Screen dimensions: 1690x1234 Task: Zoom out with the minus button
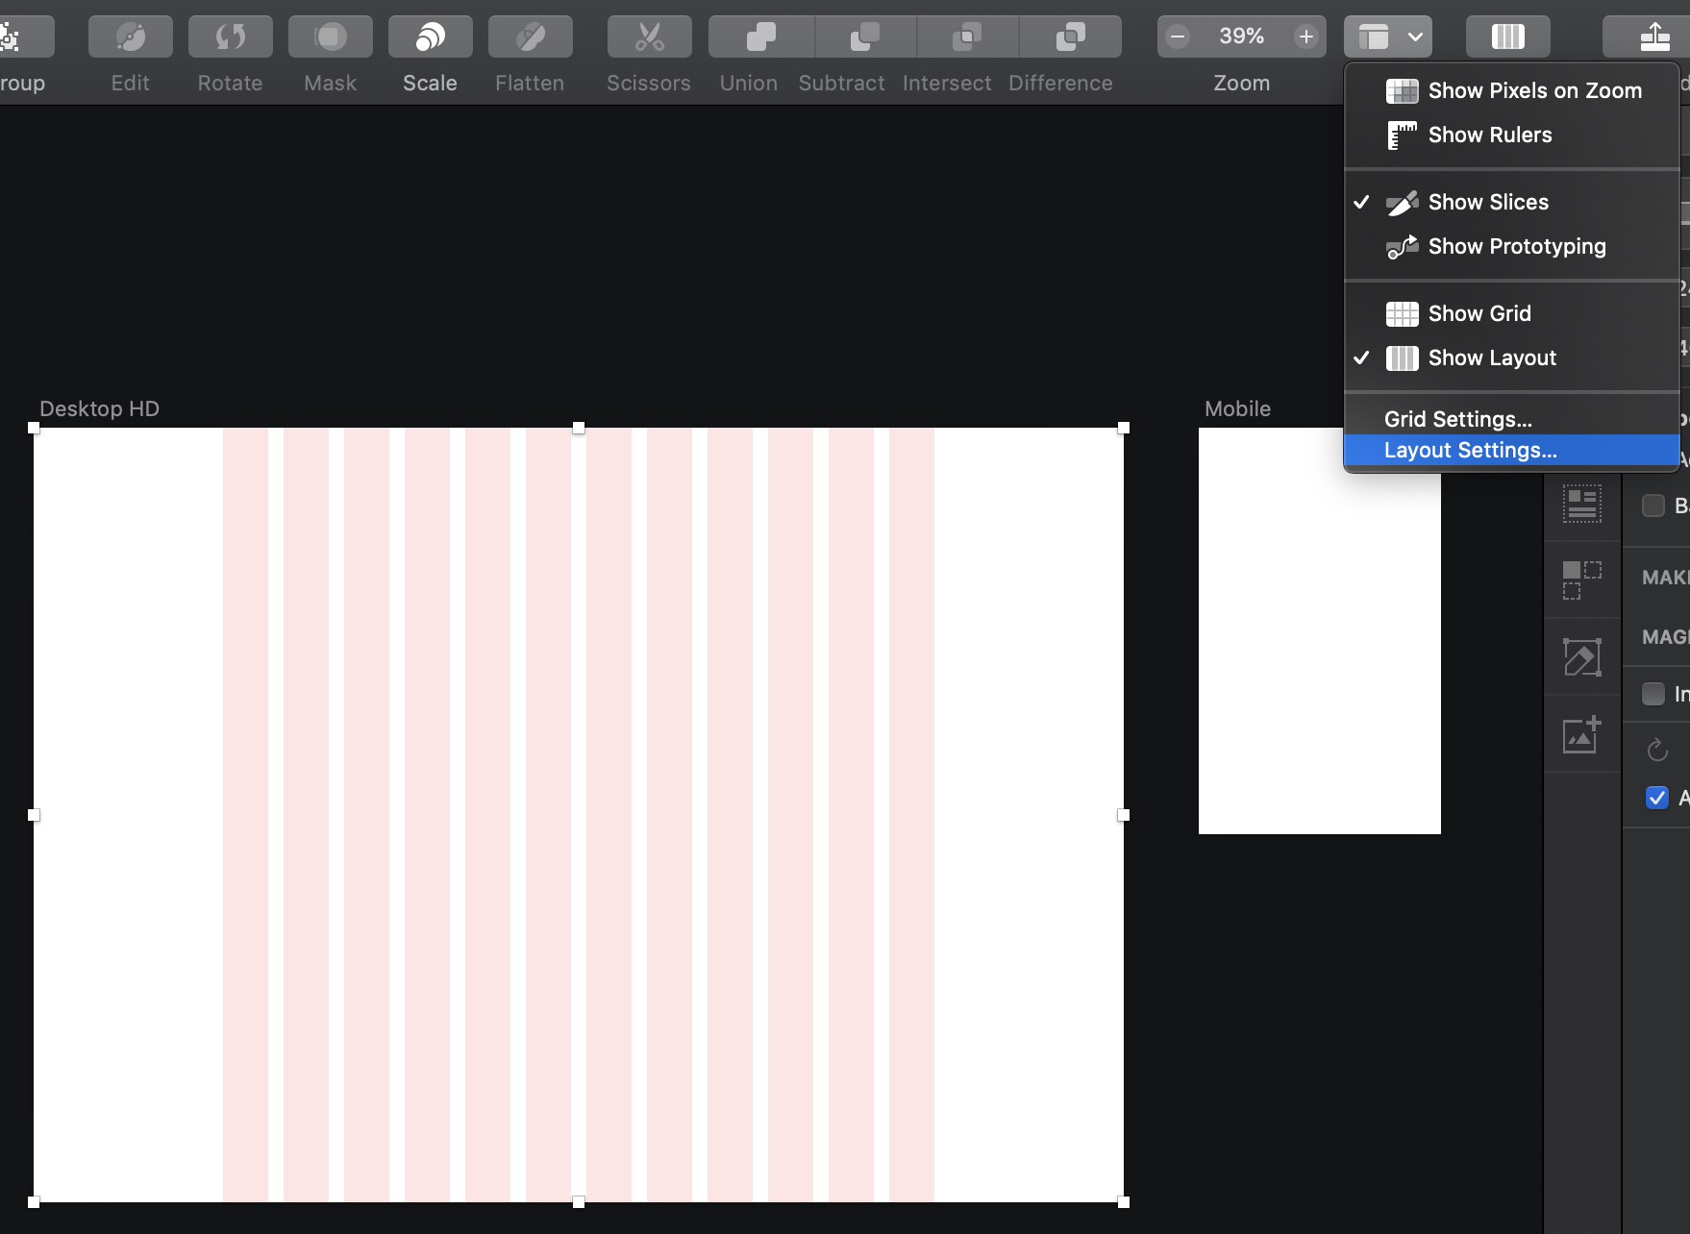(1177, 37)
